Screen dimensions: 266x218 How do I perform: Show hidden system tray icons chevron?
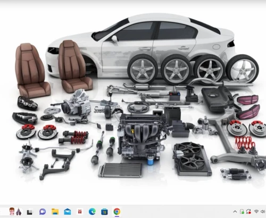coord(235,212)
